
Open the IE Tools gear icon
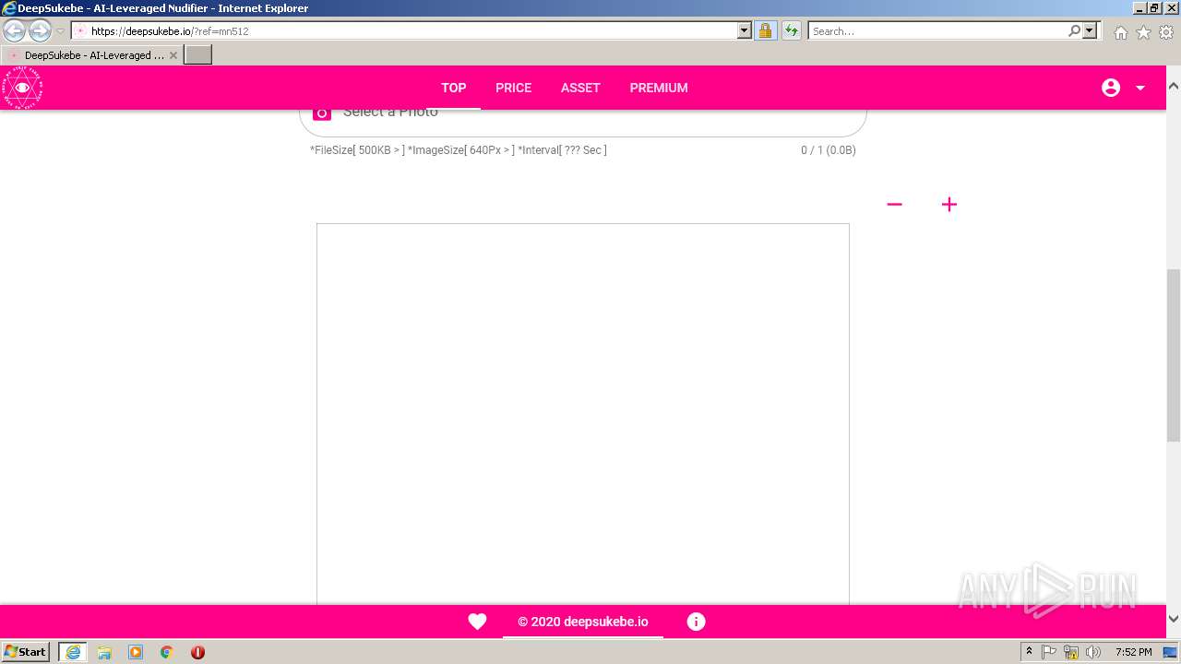pyautogui.click(x=1166, y=32)
